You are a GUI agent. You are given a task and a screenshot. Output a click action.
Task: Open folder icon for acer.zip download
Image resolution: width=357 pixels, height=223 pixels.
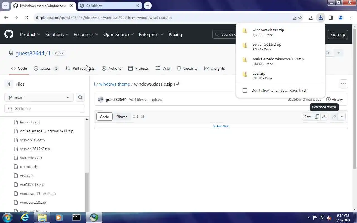tap(245, 74)
